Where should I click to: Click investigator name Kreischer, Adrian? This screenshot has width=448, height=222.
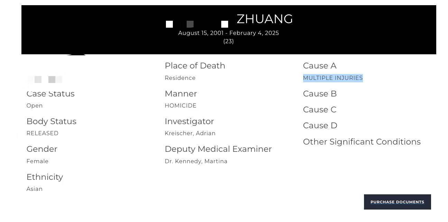(x=190, y=133)
